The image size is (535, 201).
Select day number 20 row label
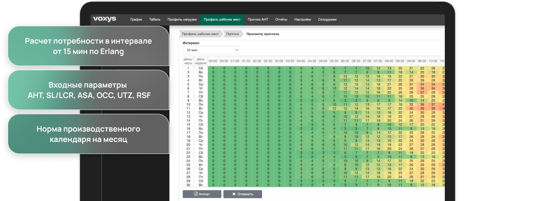coord(188,145)
